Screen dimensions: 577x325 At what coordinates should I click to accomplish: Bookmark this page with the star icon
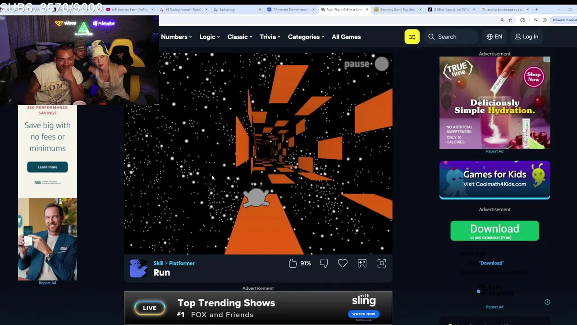510,20
